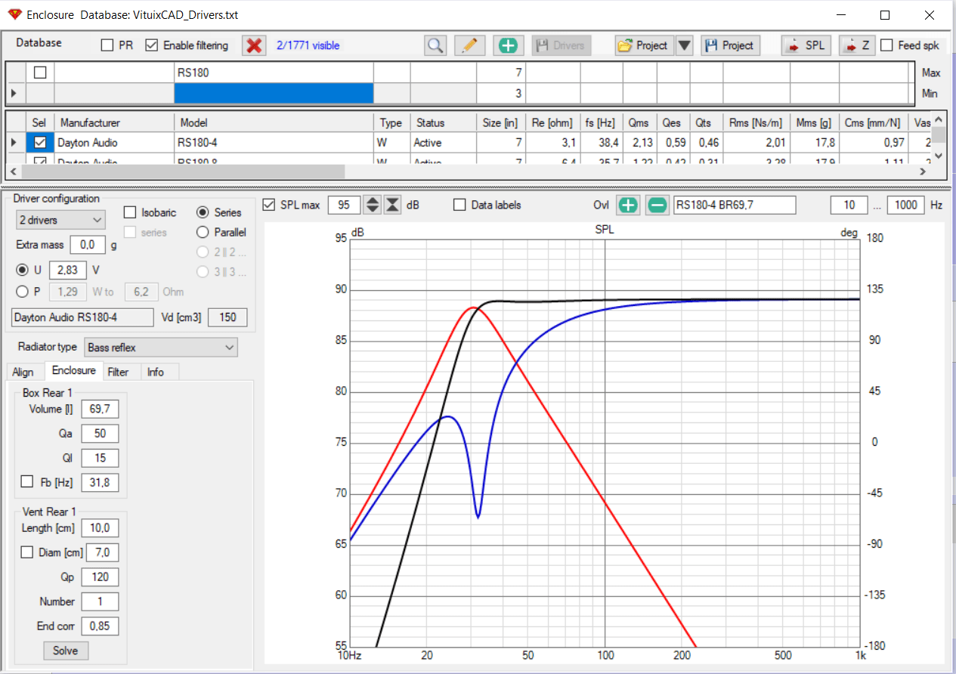Click the RS180 model filter cell
Screen dimensions: 956x674
point(274,73)
